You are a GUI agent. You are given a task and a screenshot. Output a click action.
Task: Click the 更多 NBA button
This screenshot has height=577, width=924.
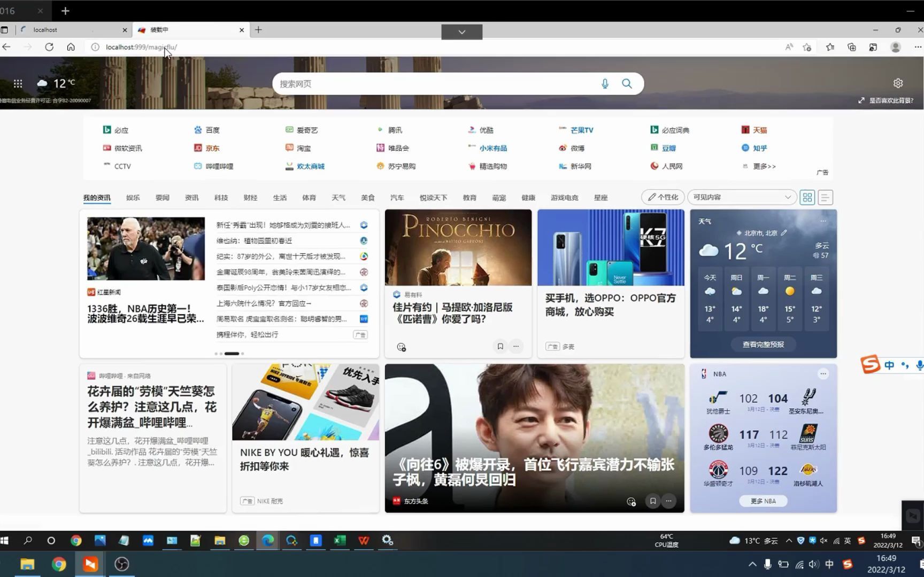pyautogui.click(x=763, y=501)
